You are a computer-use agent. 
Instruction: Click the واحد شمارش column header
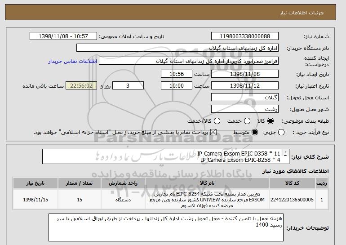(123, 183)
